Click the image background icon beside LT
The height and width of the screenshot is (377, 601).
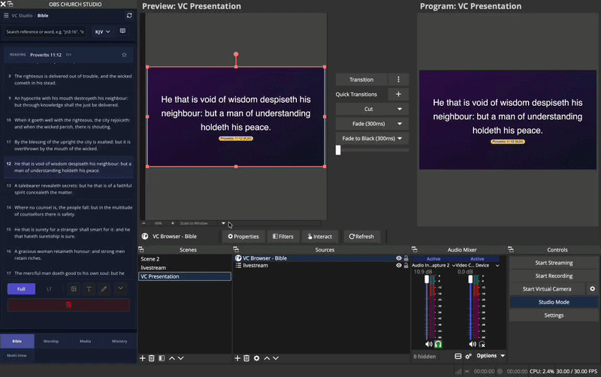[x=74, y=289]
